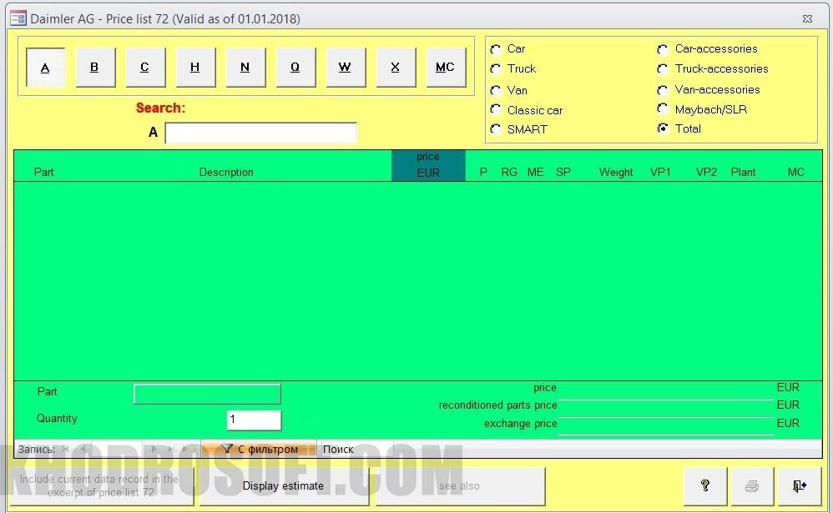Click the reconditioned parts price label

(x=497, y=405)
